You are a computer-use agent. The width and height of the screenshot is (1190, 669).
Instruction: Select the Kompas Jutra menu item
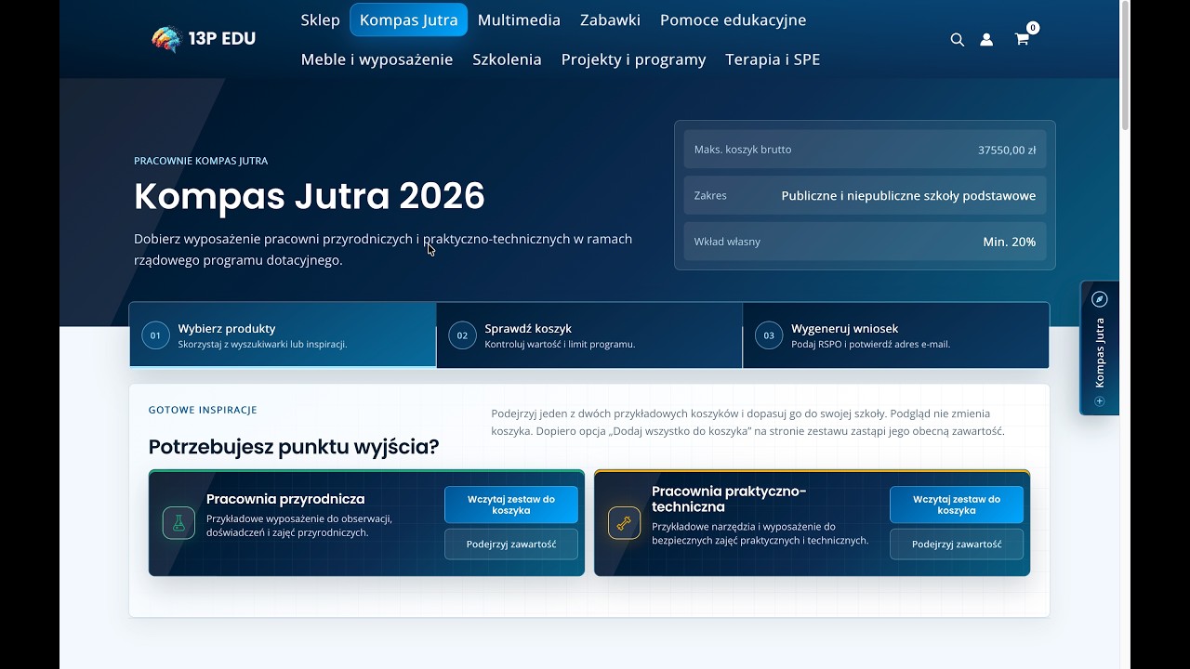pos(408,20)
